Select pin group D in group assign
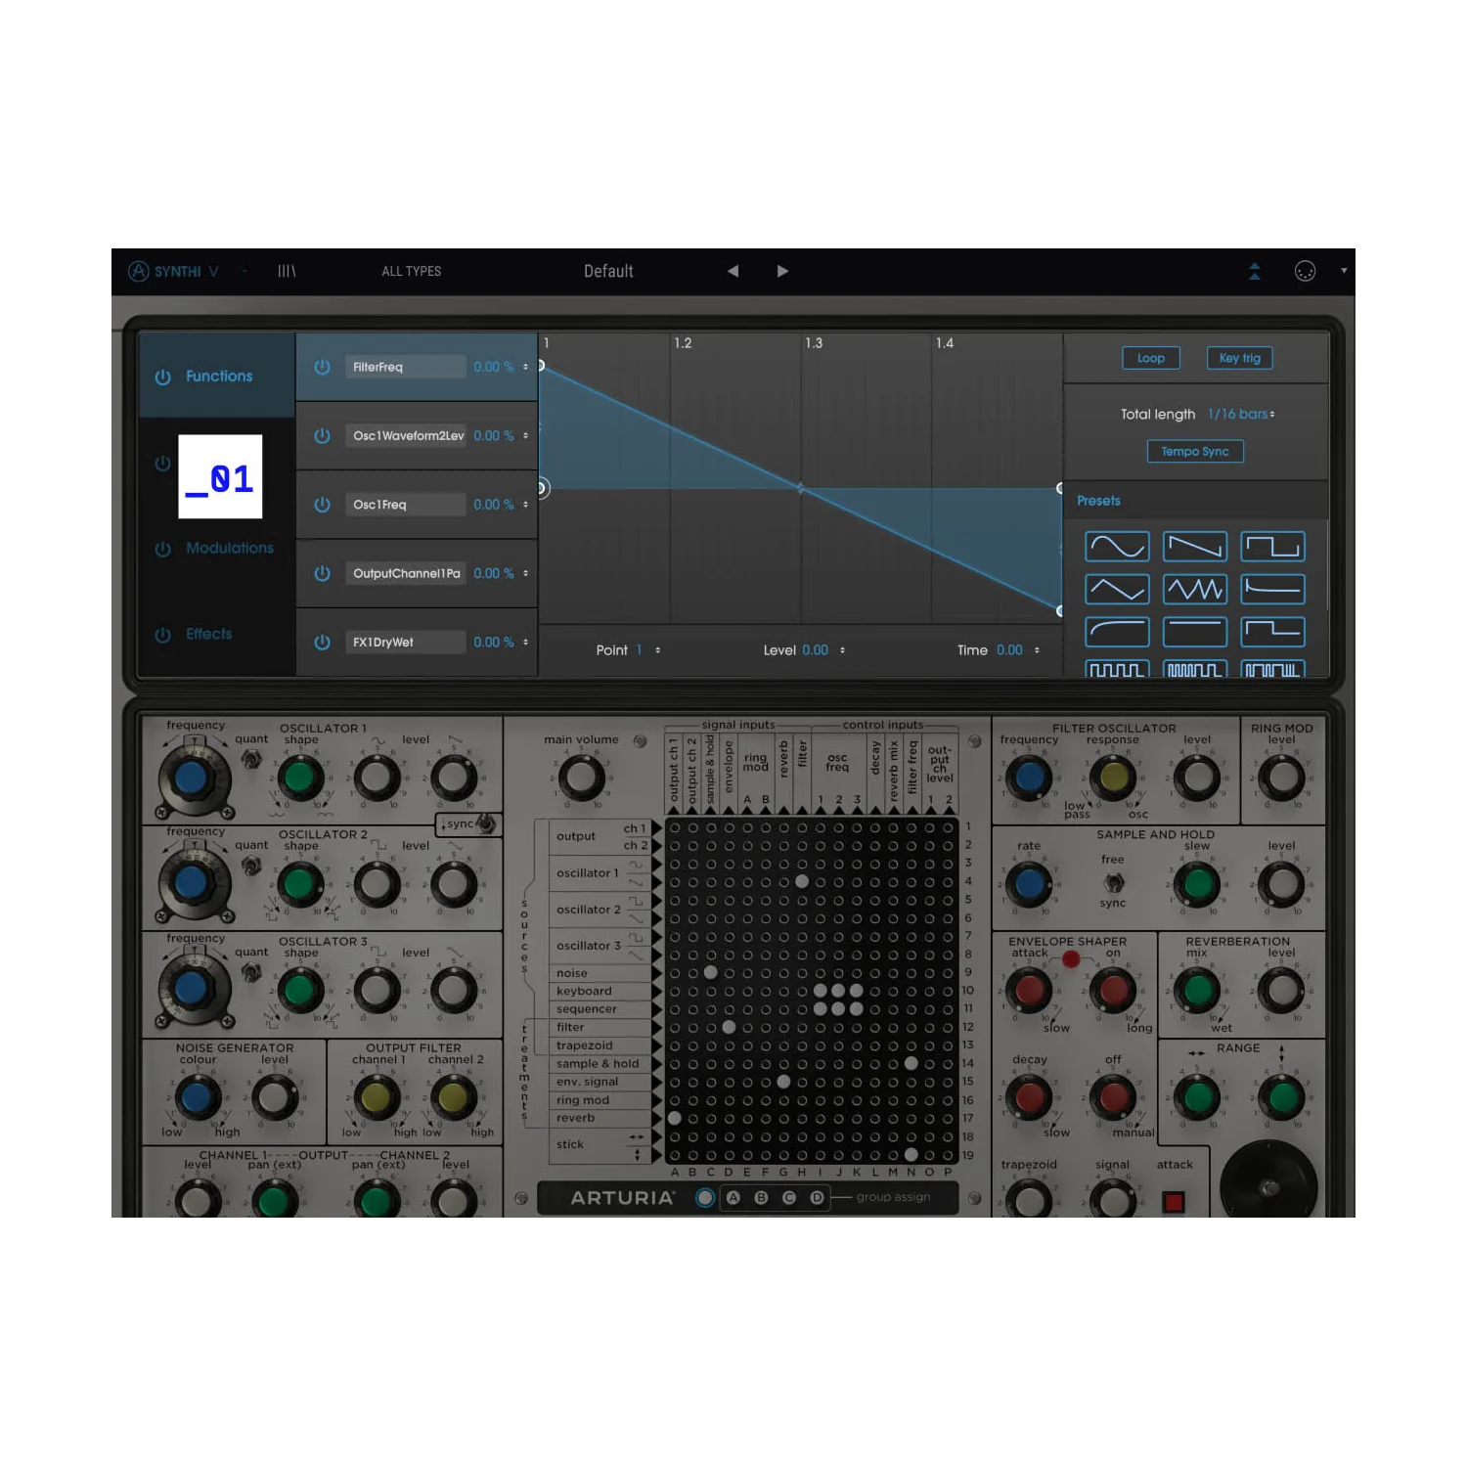This screenshot has height=1467, width=1467. (x=817, y=1197)
